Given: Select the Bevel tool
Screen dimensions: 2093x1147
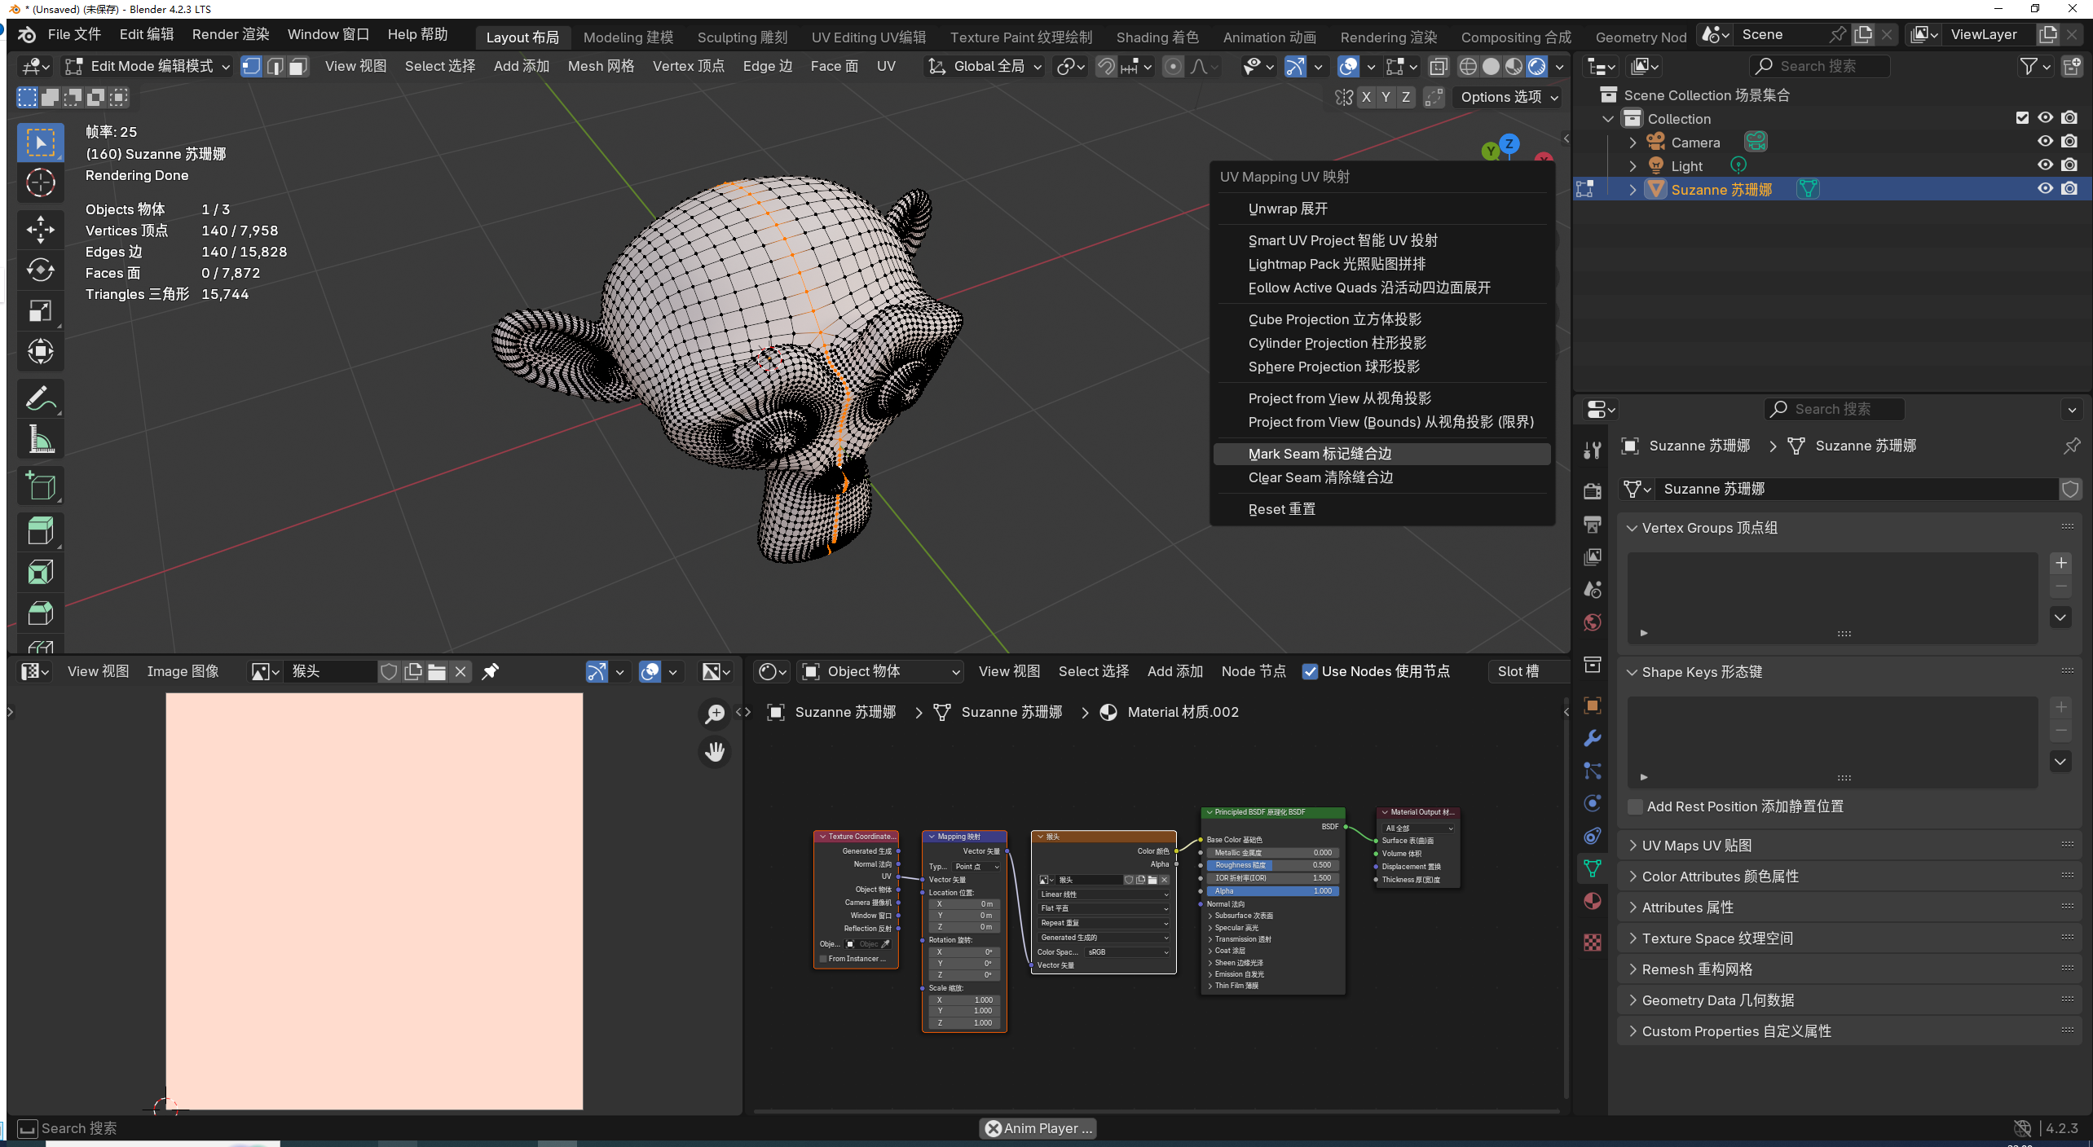Looking at the screenshot, I should point(40,613).
